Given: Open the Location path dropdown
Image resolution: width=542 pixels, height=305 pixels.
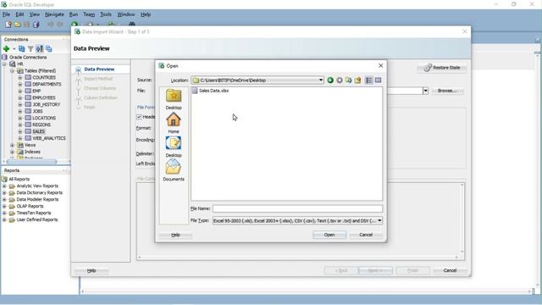Looking at the screenshot, I should tap(321, 80).
